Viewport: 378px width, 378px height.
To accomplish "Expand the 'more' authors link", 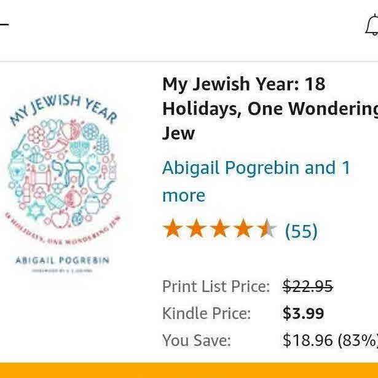I will (x=183, y=195).
